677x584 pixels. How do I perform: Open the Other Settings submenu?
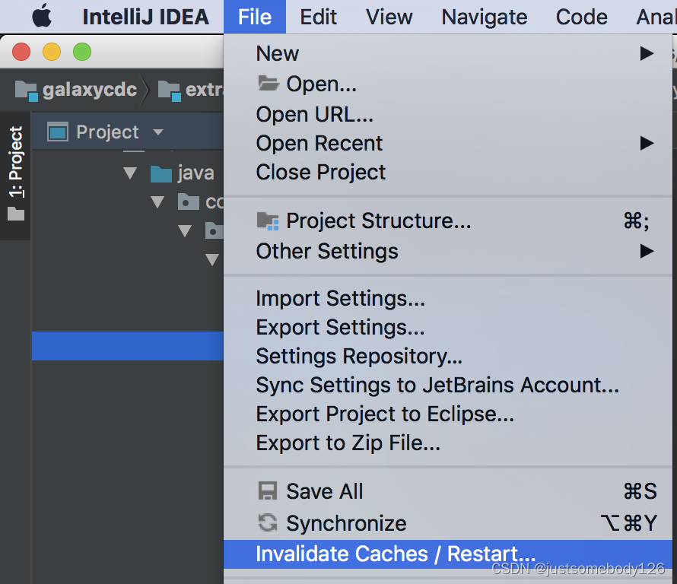[x=647, y=251]
